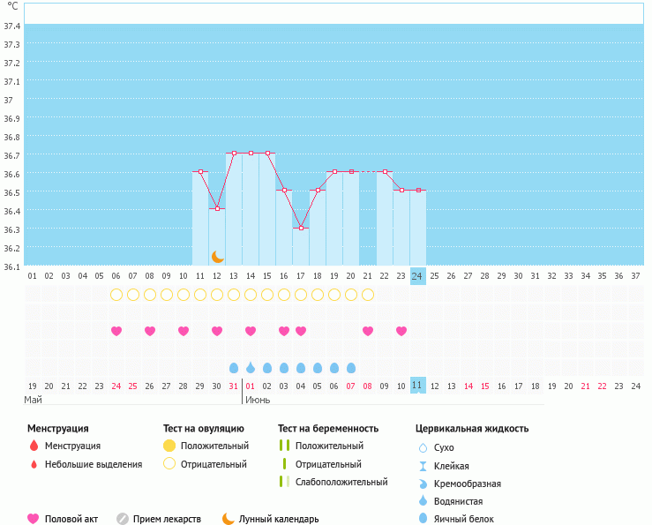Click the yellow Положительный ovulation swatch
This screenshot has width=652, height=525.
point(169,446)
